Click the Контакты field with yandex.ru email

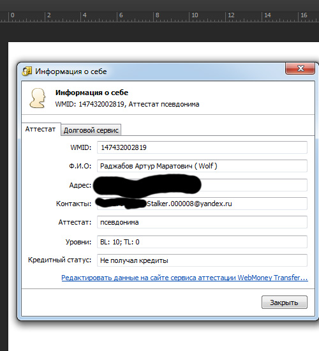202,204
